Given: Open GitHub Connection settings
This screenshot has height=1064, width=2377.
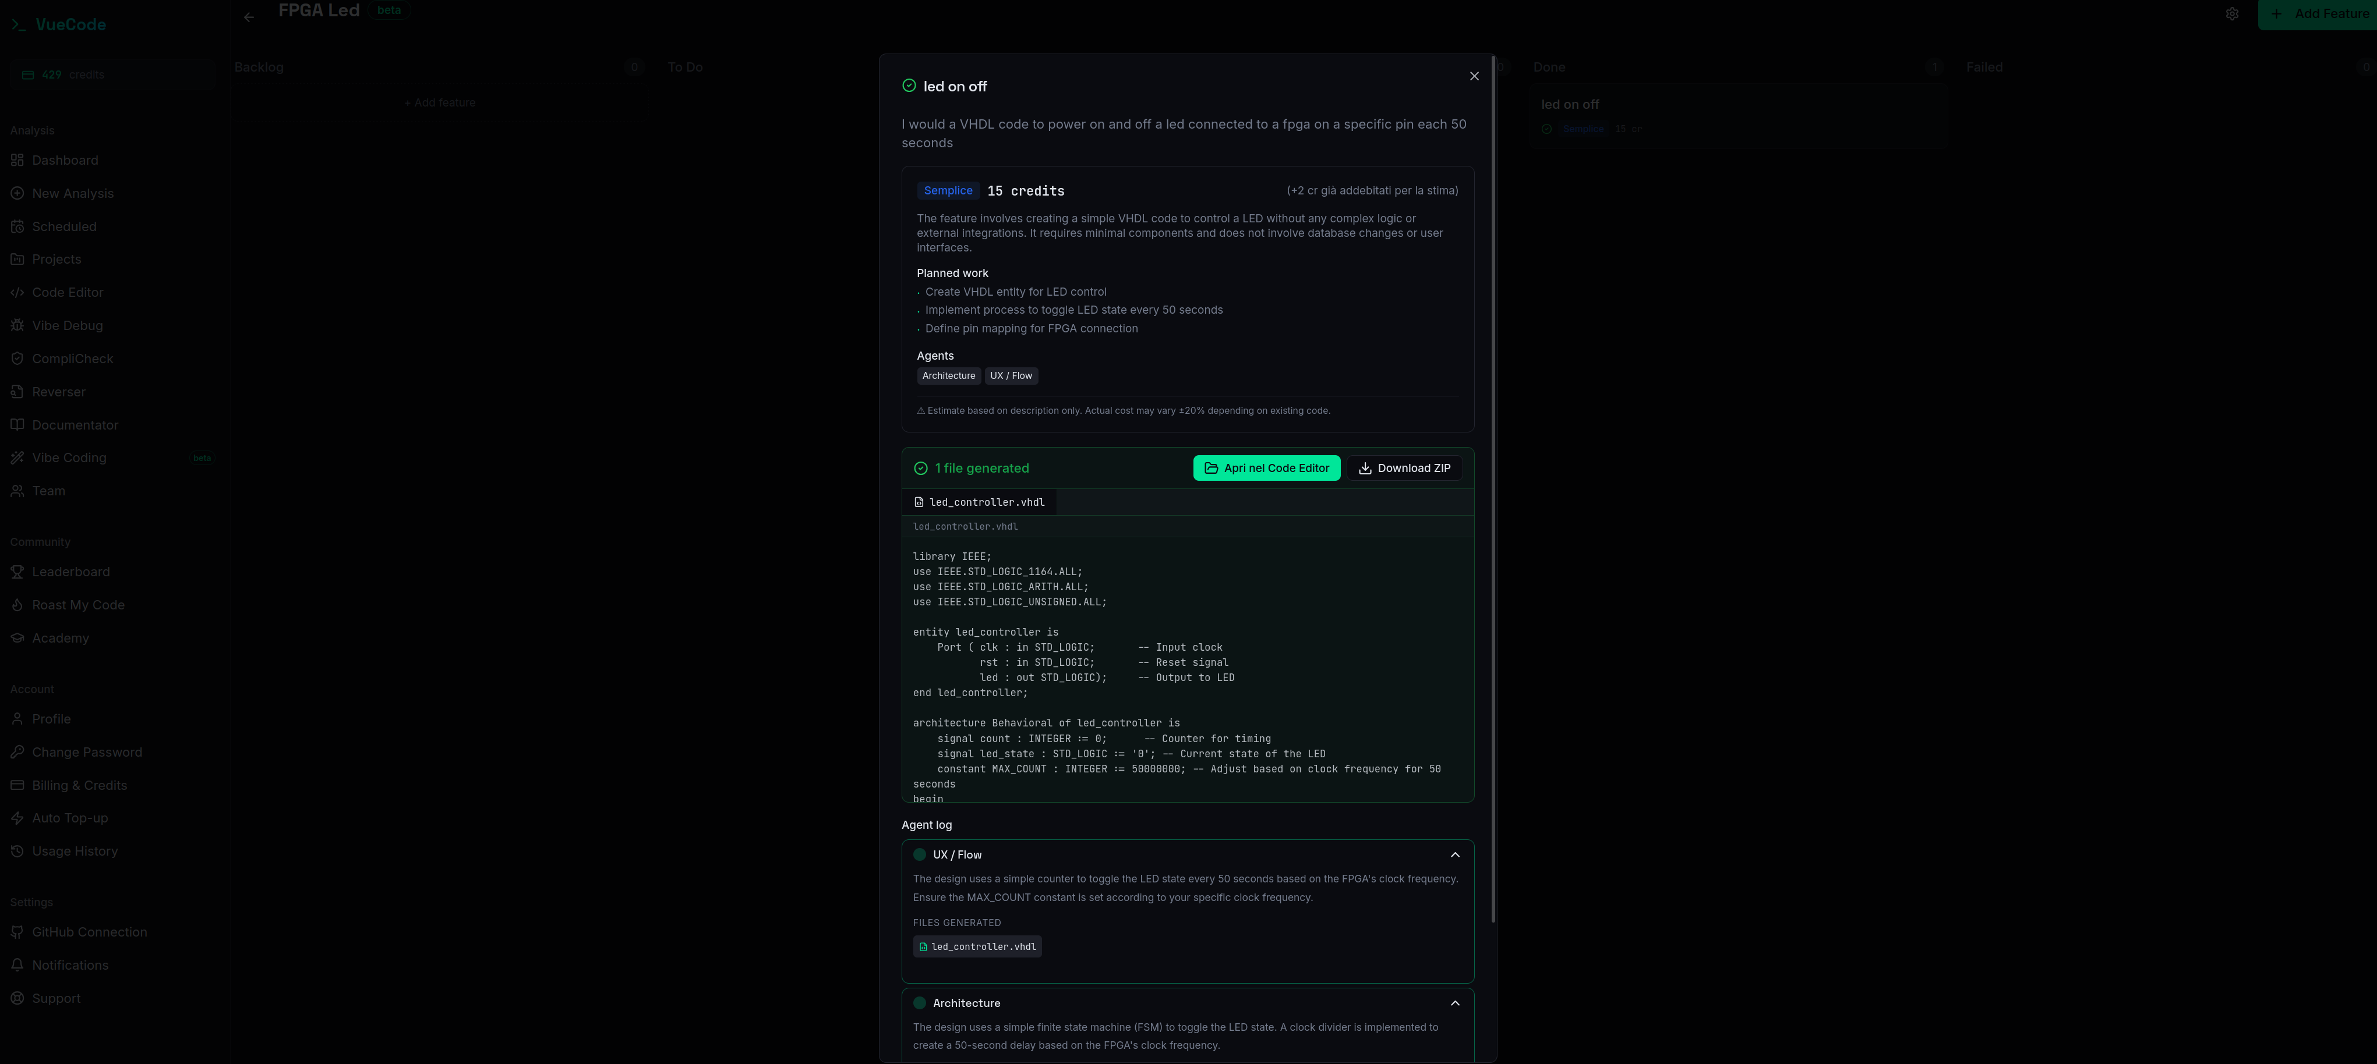Looking at the screenshot, I should pyautogui.click(x=89, y=931).
